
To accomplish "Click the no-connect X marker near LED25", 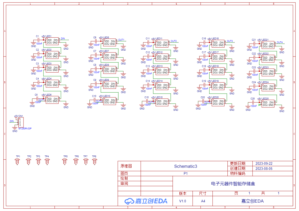I will [259, 105].
